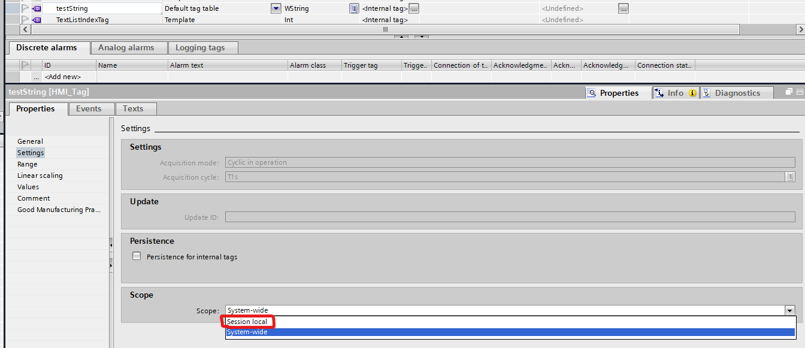Click the <Undefined> cell in TextListIndexTag row
Image resolution: width=805 pixels, height=348 pixels.
(584, 20)
